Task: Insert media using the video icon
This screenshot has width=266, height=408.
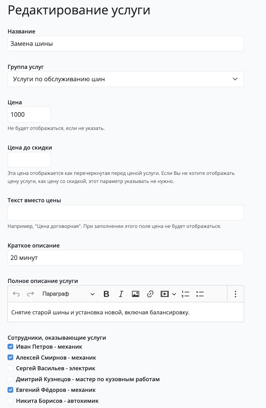Action: 165,294
